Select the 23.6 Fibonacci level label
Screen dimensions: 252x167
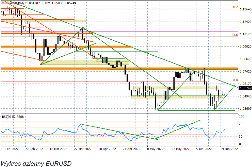tap(235, 35)
